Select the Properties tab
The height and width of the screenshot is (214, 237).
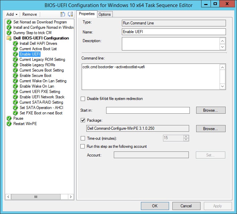(x=87, y=14)
